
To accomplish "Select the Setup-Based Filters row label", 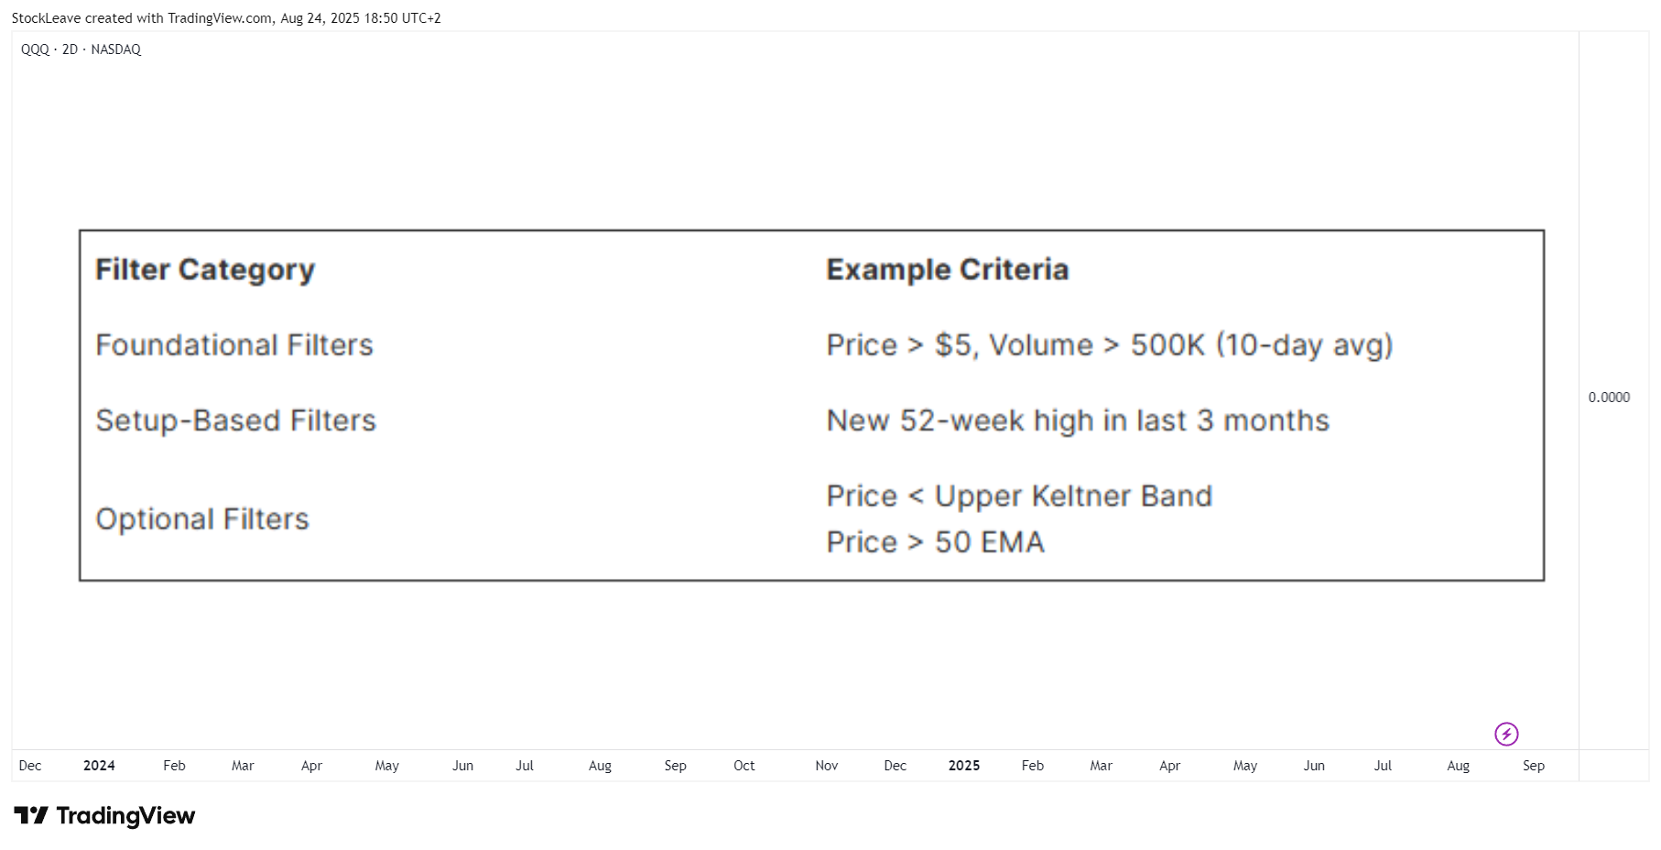I will point(236,420).
